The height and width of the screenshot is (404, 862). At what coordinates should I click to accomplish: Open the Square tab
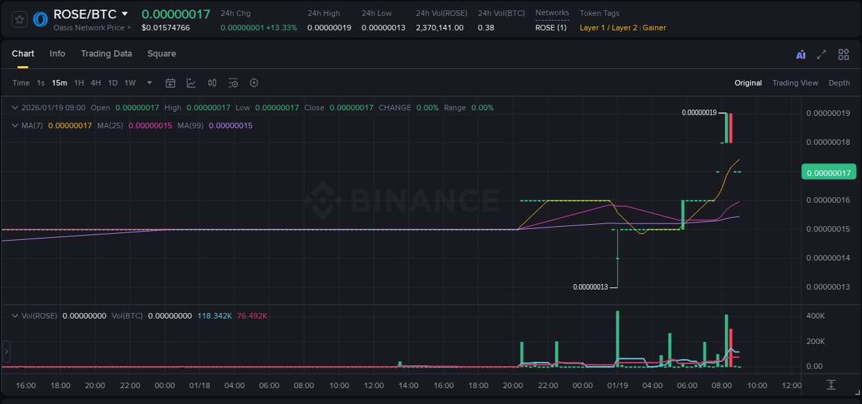coord(161,54)
